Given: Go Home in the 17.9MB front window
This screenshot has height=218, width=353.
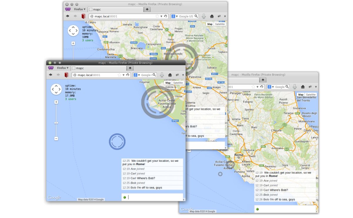Looking at the screenshot, I should tap(170, 75).
